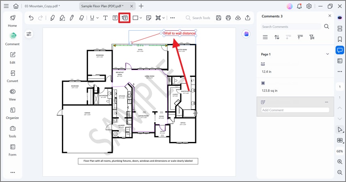Zoom out on the page
Image resolution: width=346 pixels, height=182 pixels.
click(x=340, y=172)
